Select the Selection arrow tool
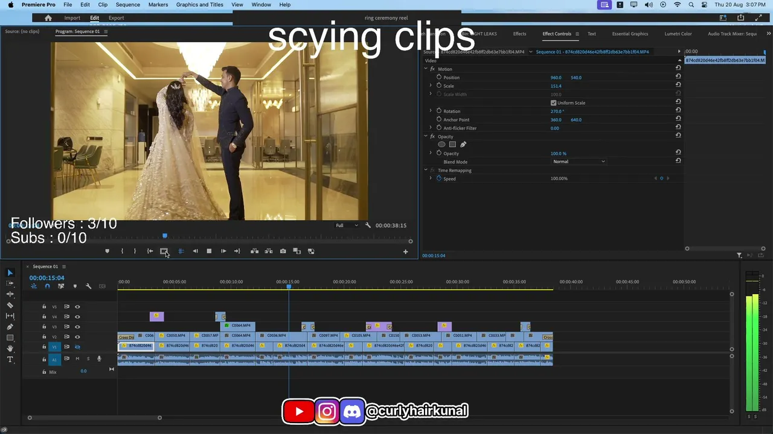The image size is (773, 434). pos(10,272)
